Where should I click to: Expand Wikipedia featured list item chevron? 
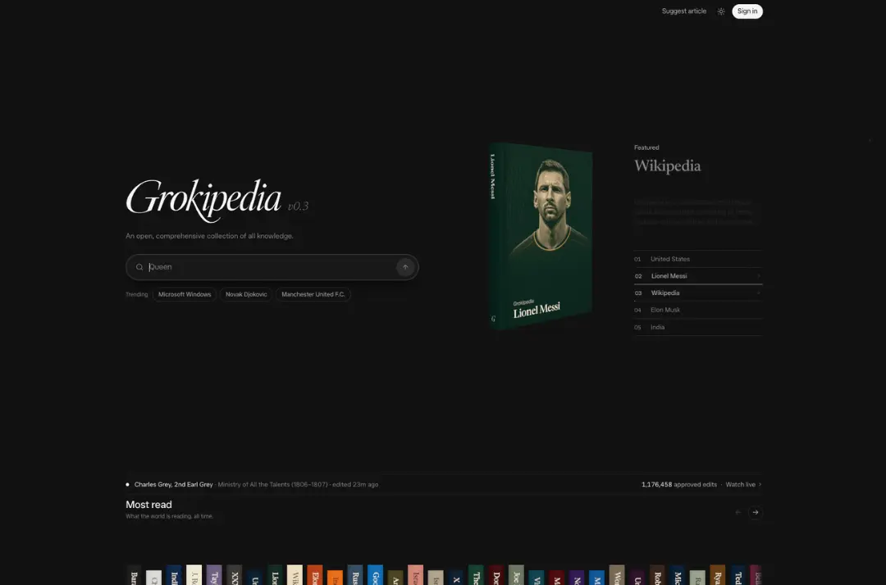[x=758, y=292]
